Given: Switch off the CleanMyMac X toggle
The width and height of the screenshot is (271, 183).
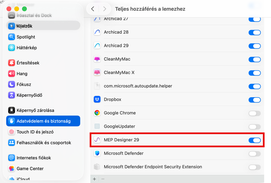Looking at the screenshot, I should (x=254, y=73).
